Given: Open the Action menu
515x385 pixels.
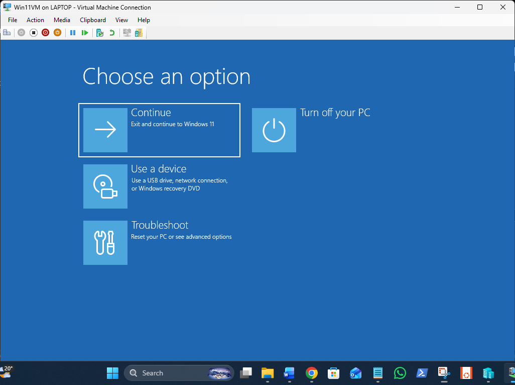Looking at the screenshot, I should 35,20.
